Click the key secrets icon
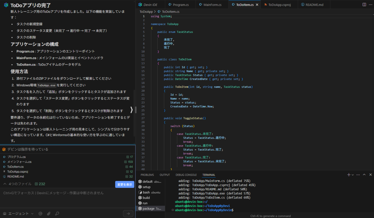 click(x=57, y=214)
